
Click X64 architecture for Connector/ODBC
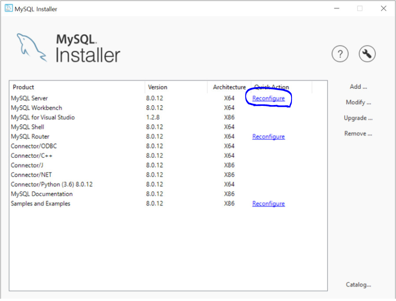point(229,146)
